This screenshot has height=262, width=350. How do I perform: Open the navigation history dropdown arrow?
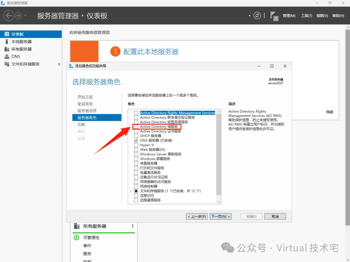click(x=25, y=16)
